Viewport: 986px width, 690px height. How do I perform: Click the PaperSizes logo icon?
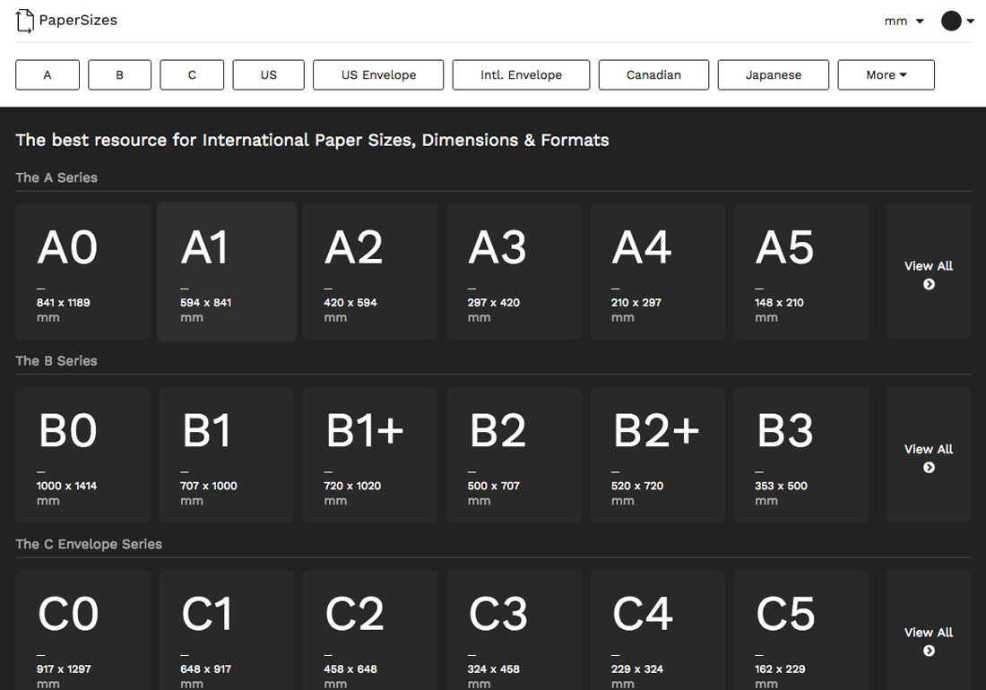tap(24, 20)
